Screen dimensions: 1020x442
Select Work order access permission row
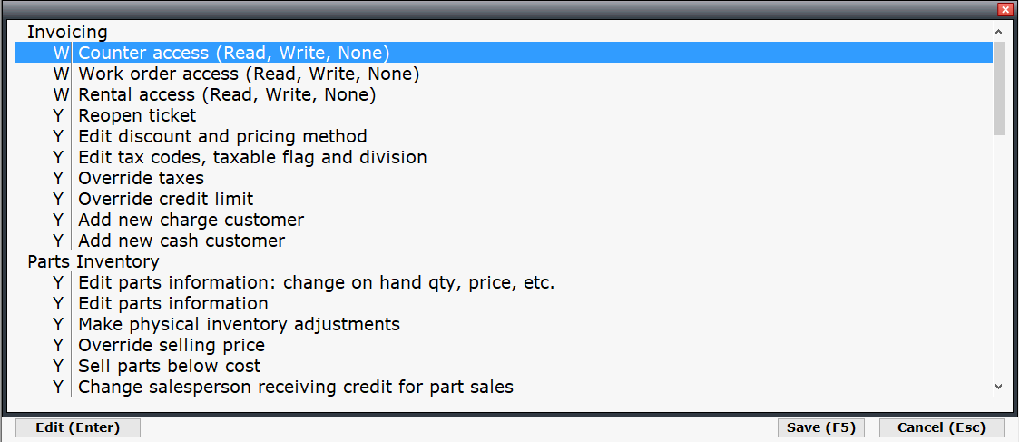coord(249,74)
